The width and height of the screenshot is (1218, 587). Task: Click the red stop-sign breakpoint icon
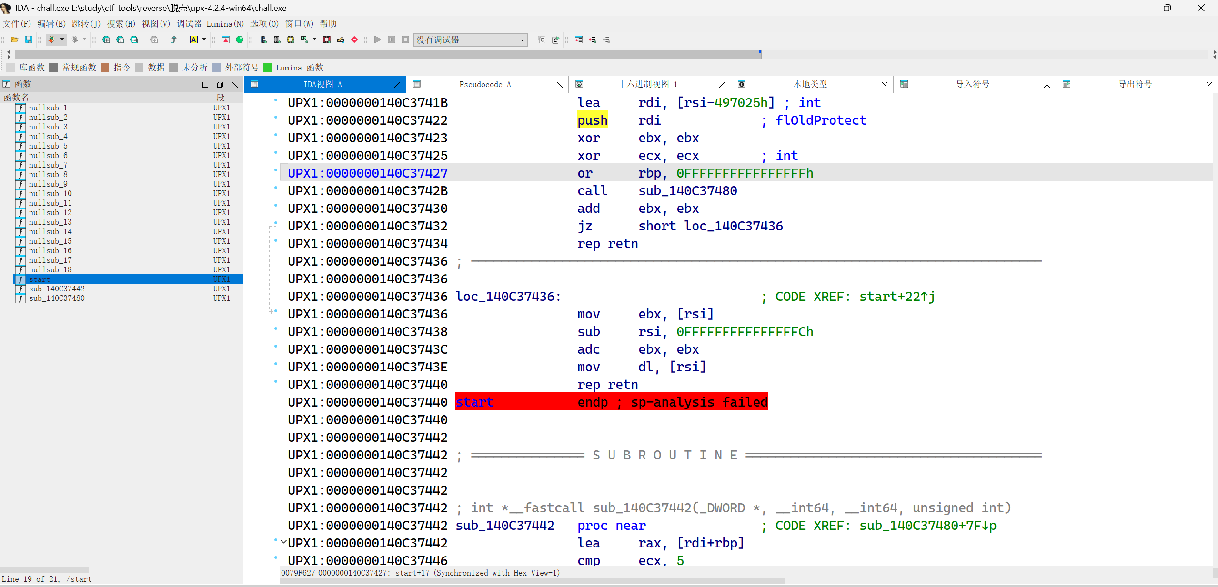[354, 40]
